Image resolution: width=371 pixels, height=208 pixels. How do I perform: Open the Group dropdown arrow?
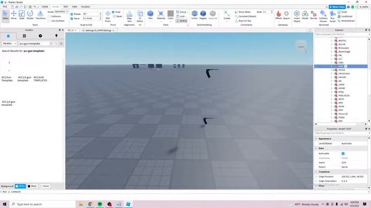click(x=188, y=12)
